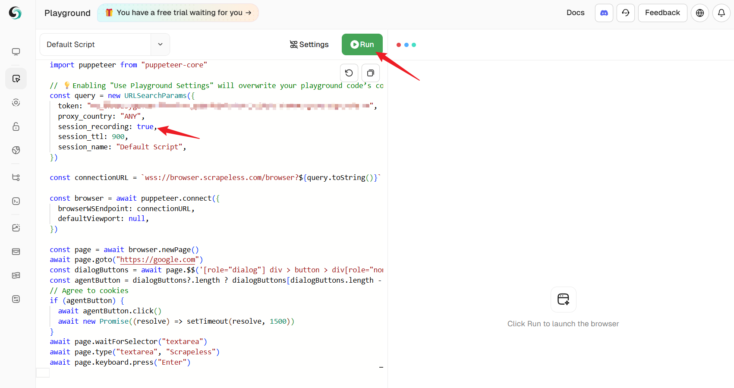Click the Discord icon in header

pos(604,13)
